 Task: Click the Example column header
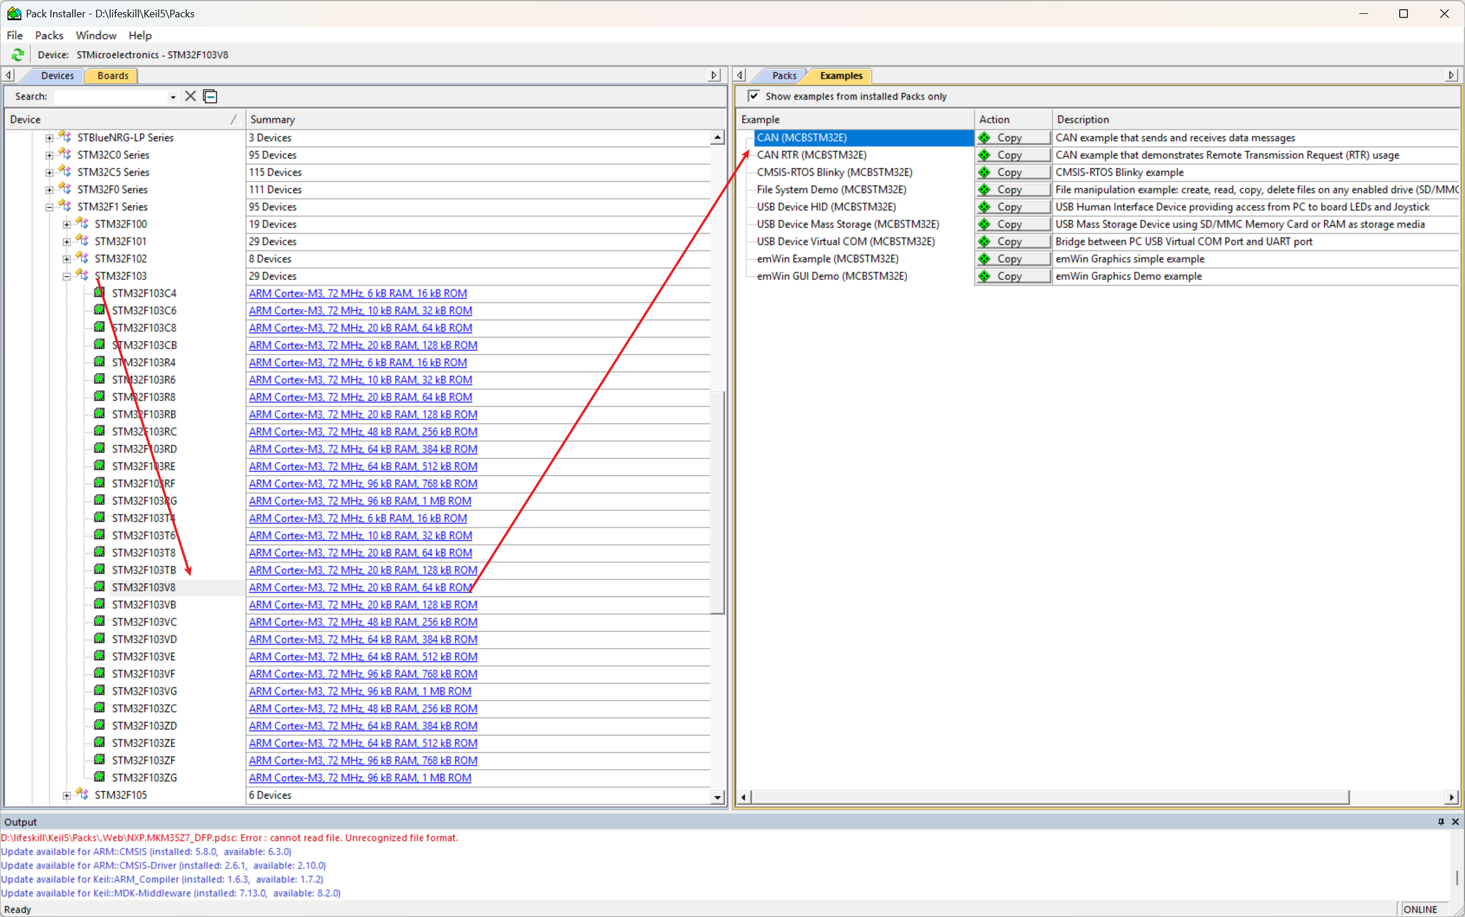pos(855,119)
